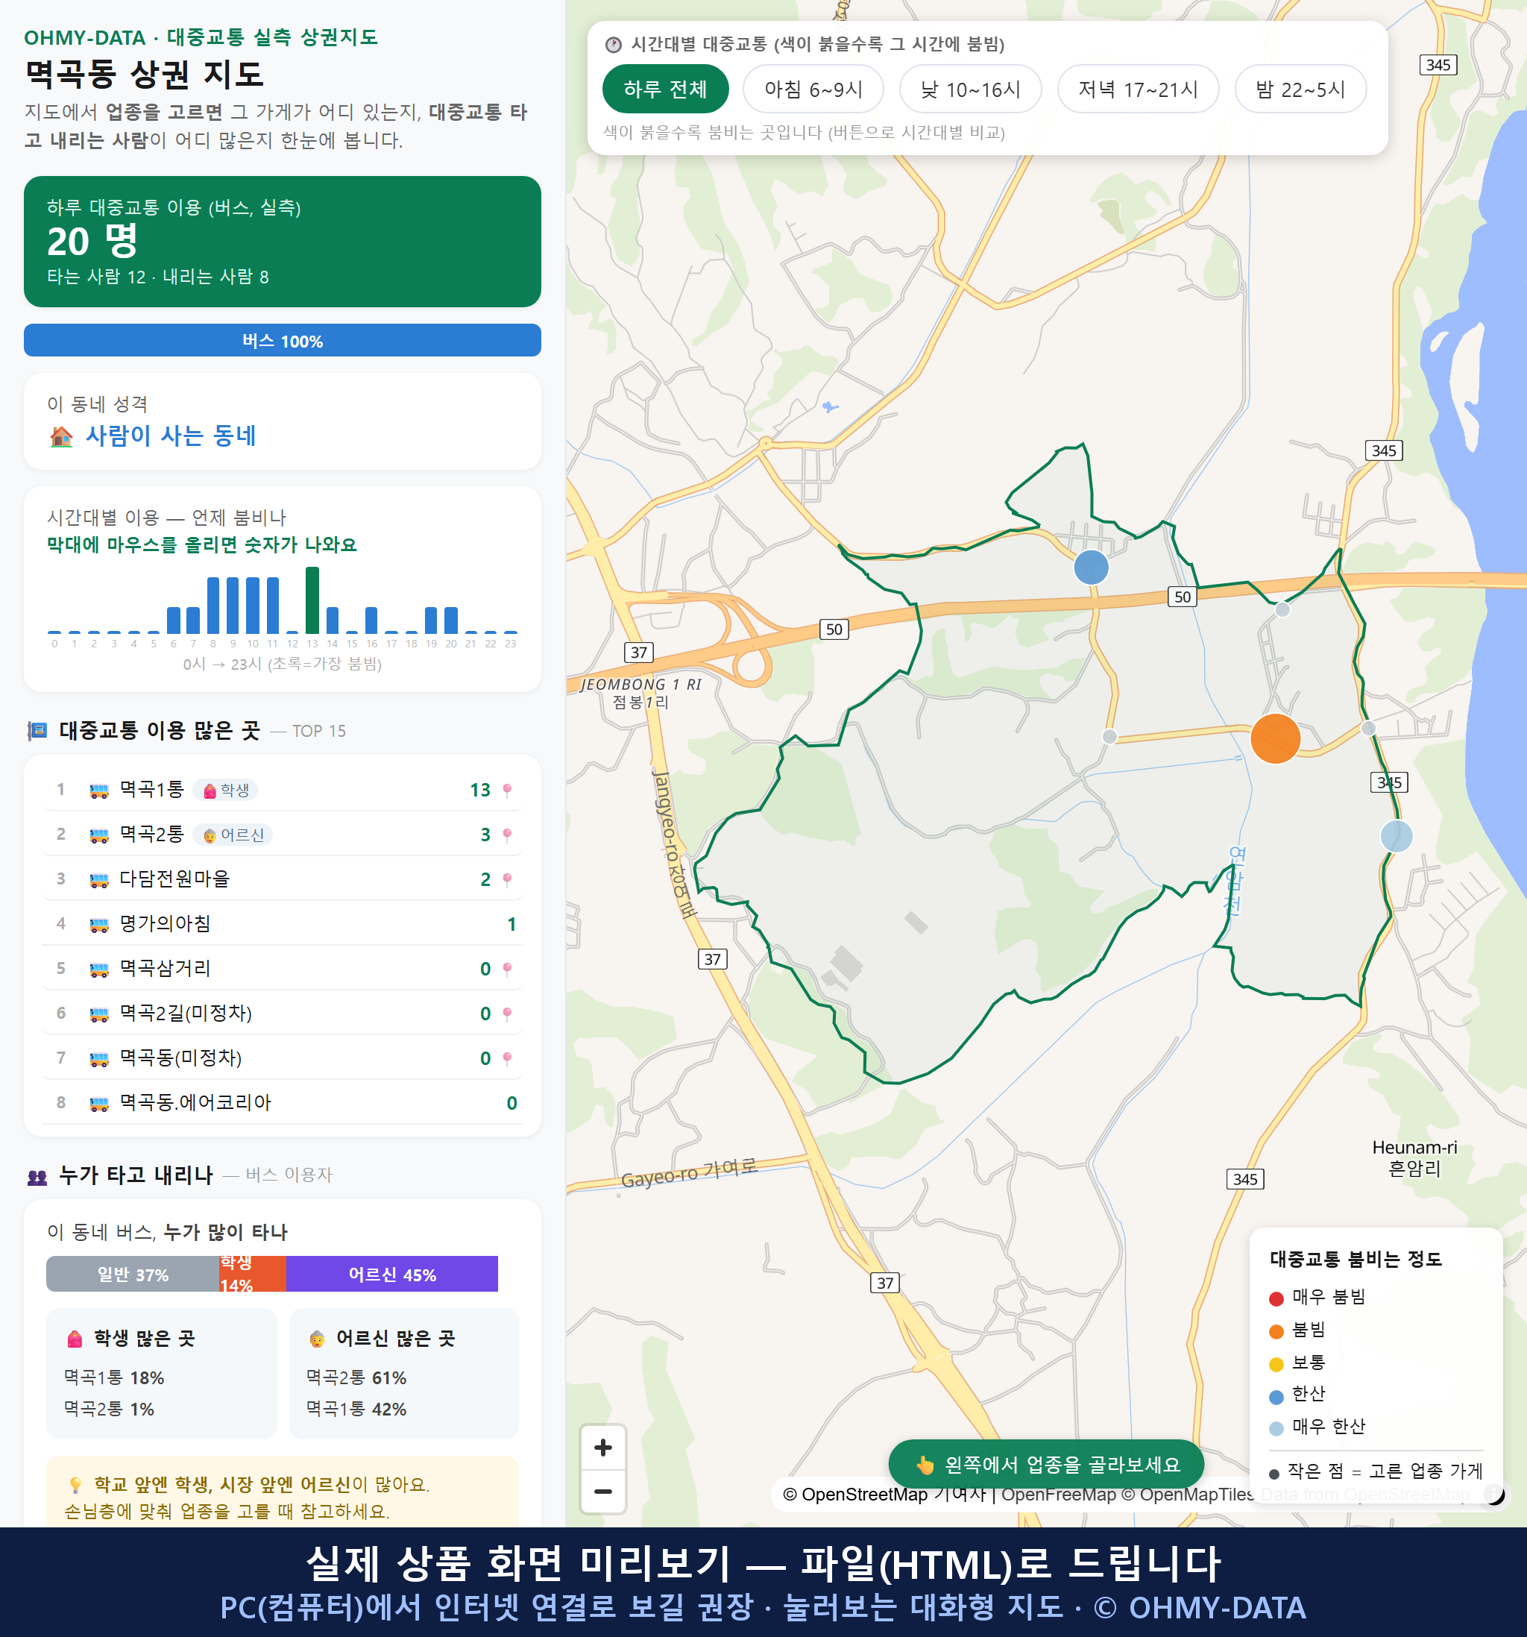
Task: Click the bus icon in 멱곡1통 row
Action: [x=98, y=791]
